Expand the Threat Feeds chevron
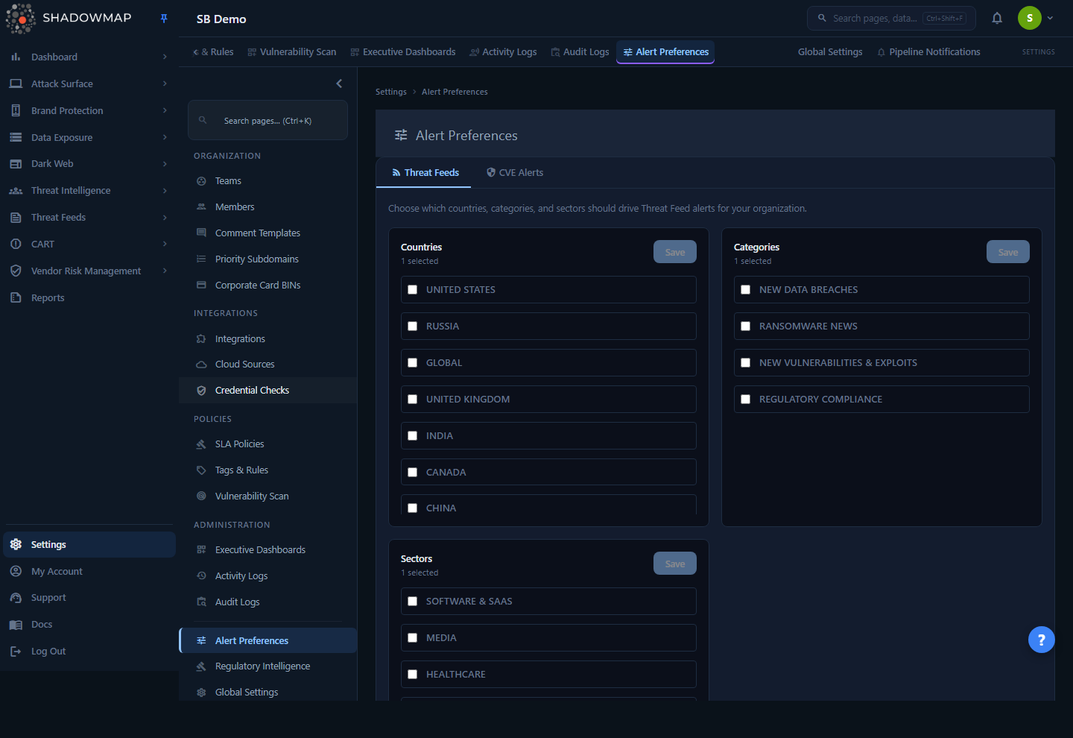 click(x=165, y=217)
